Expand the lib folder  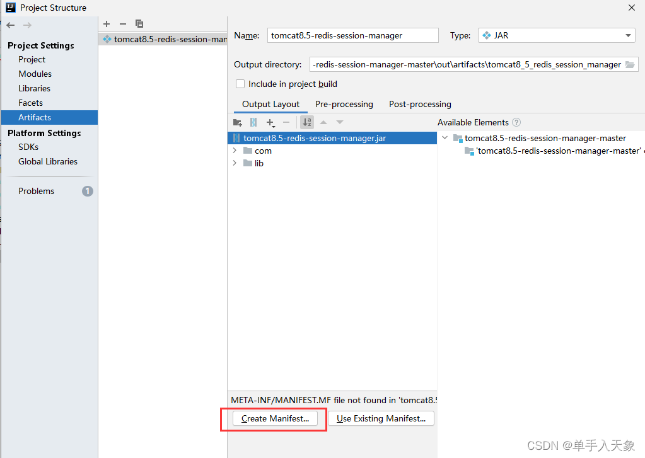coord(235,163)
